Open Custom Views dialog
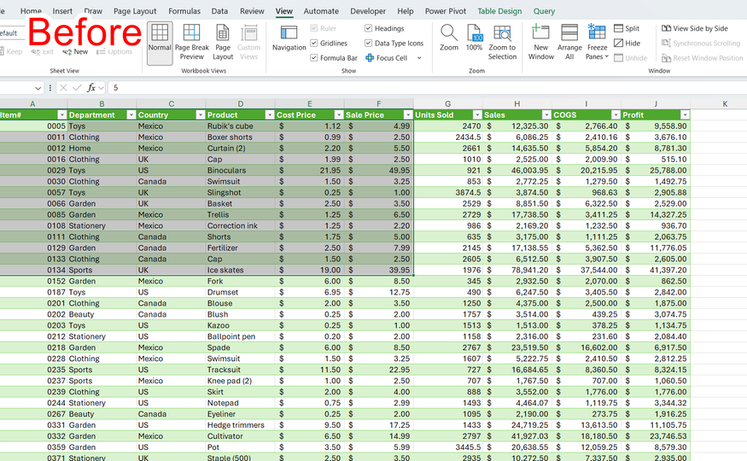 [x=248, y=43]
